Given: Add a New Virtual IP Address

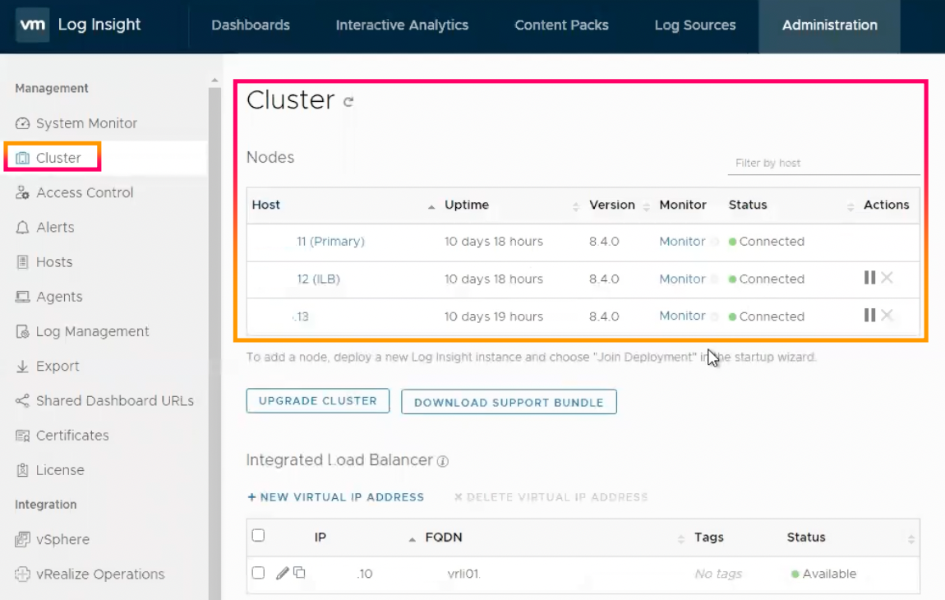Looking at the screenshot, I should [x=336, y=497].
